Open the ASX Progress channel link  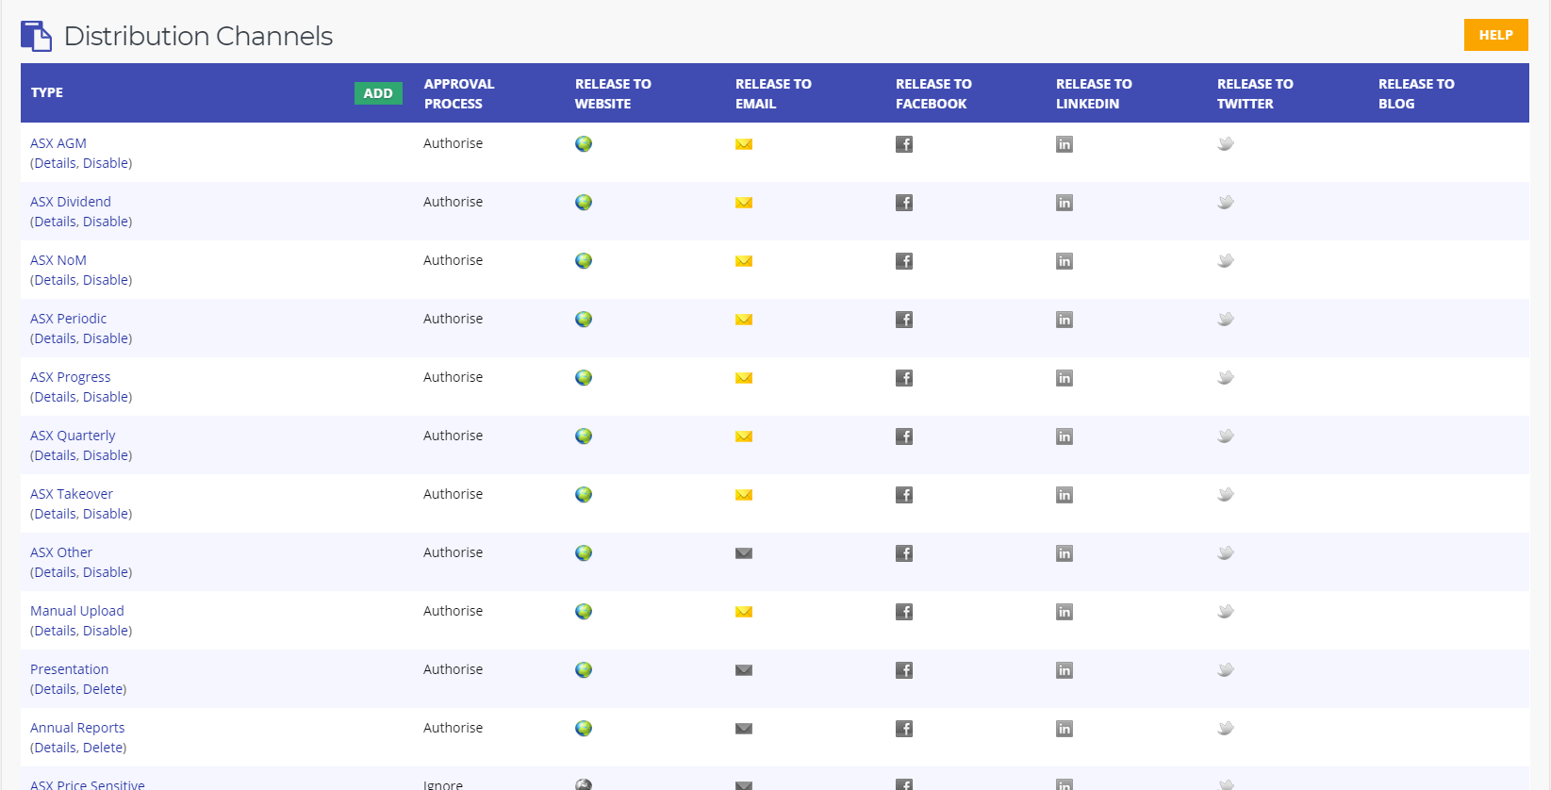[x=71, y=377]
